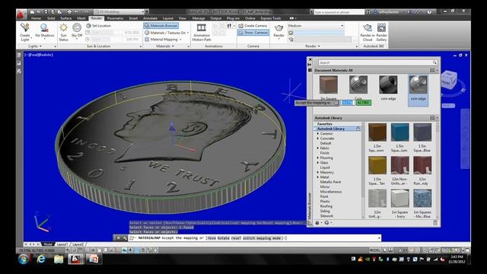Open the Annotate ribbon tab

[x=150, y=18]
